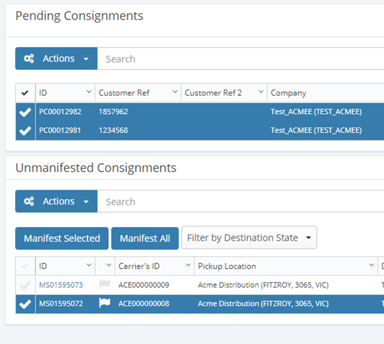Select checkbox for consignment MS01595073
The image size is (384, 344).
point(25,286)
